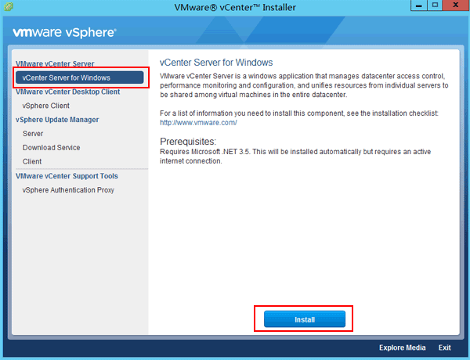
Task: Click the Exit button
Action: click(x=444, y=347)
